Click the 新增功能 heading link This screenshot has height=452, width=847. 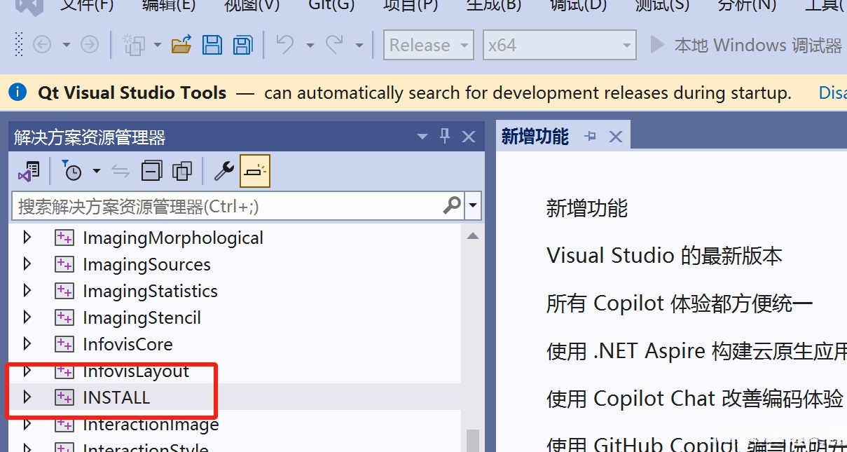[x=587, y=208]
